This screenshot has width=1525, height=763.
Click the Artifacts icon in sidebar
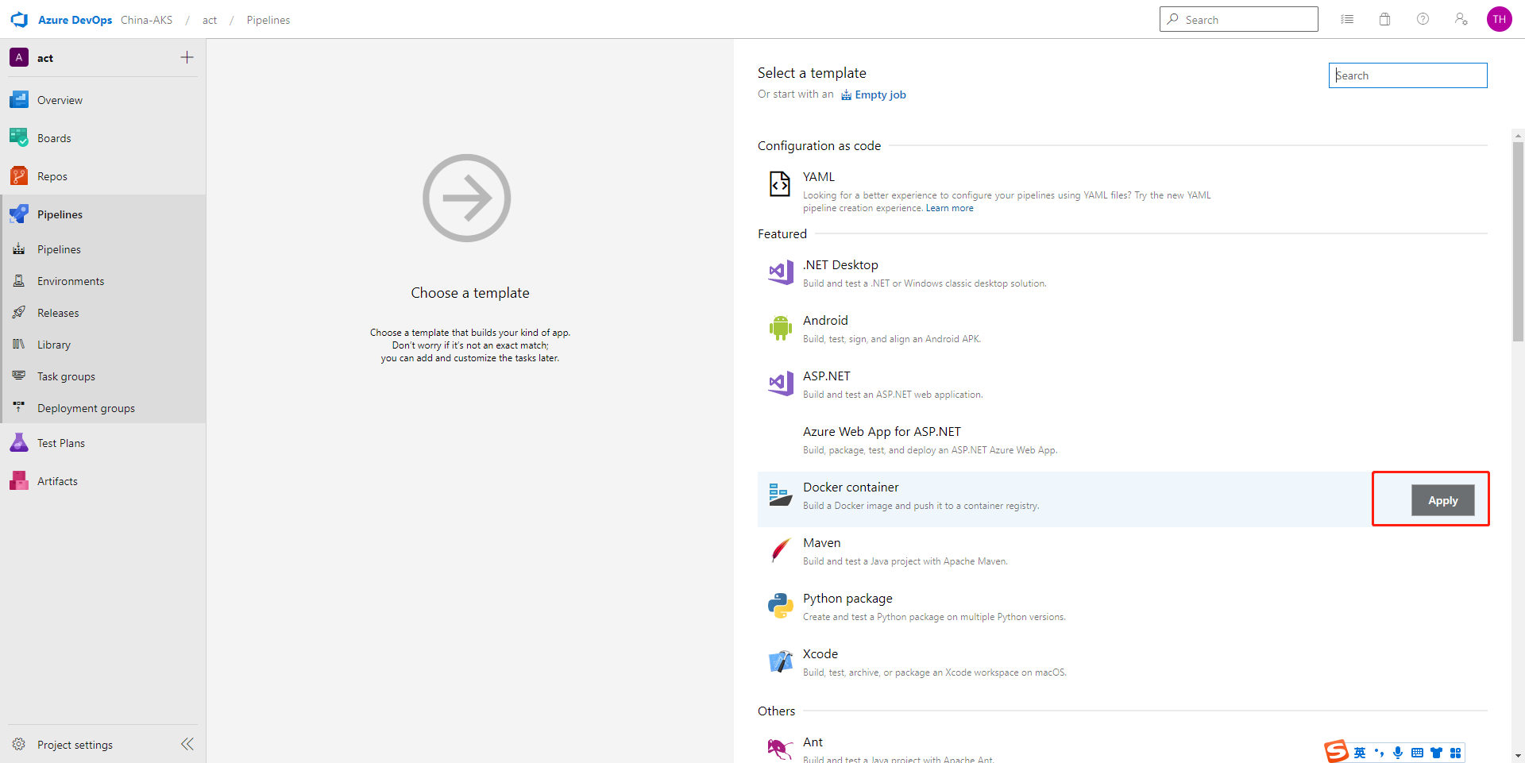(19, 481)
